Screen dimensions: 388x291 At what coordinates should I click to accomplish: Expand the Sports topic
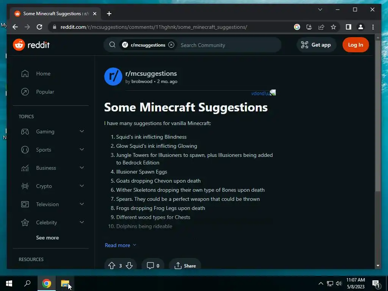82,149
